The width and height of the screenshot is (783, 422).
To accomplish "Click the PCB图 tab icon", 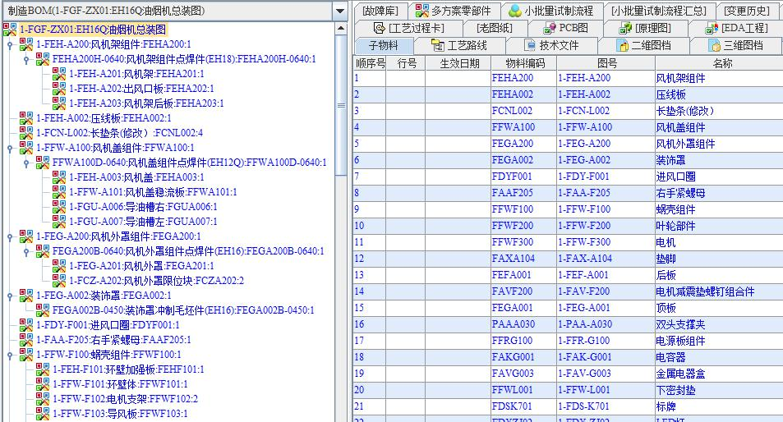I will pyautogui.click(x=546, y=28).
